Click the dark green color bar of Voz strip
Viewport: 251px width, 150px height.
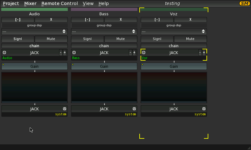(174, 9)
